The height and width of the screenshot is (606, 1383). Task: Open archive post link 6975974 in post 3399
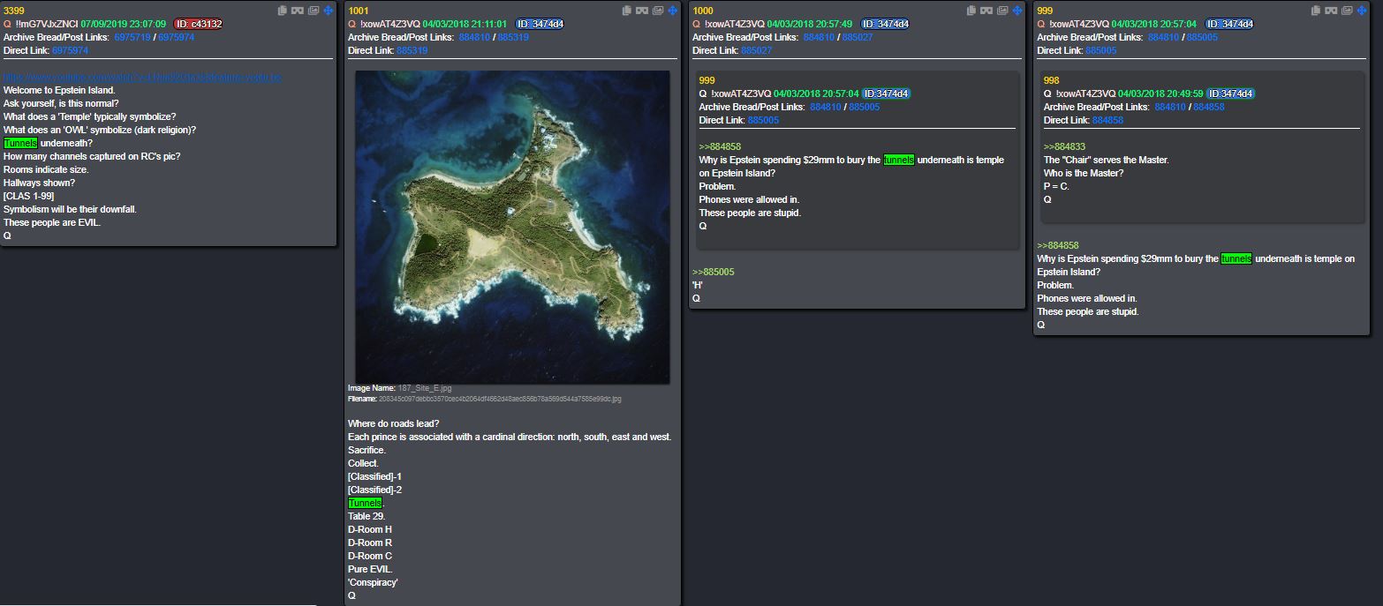176,37
